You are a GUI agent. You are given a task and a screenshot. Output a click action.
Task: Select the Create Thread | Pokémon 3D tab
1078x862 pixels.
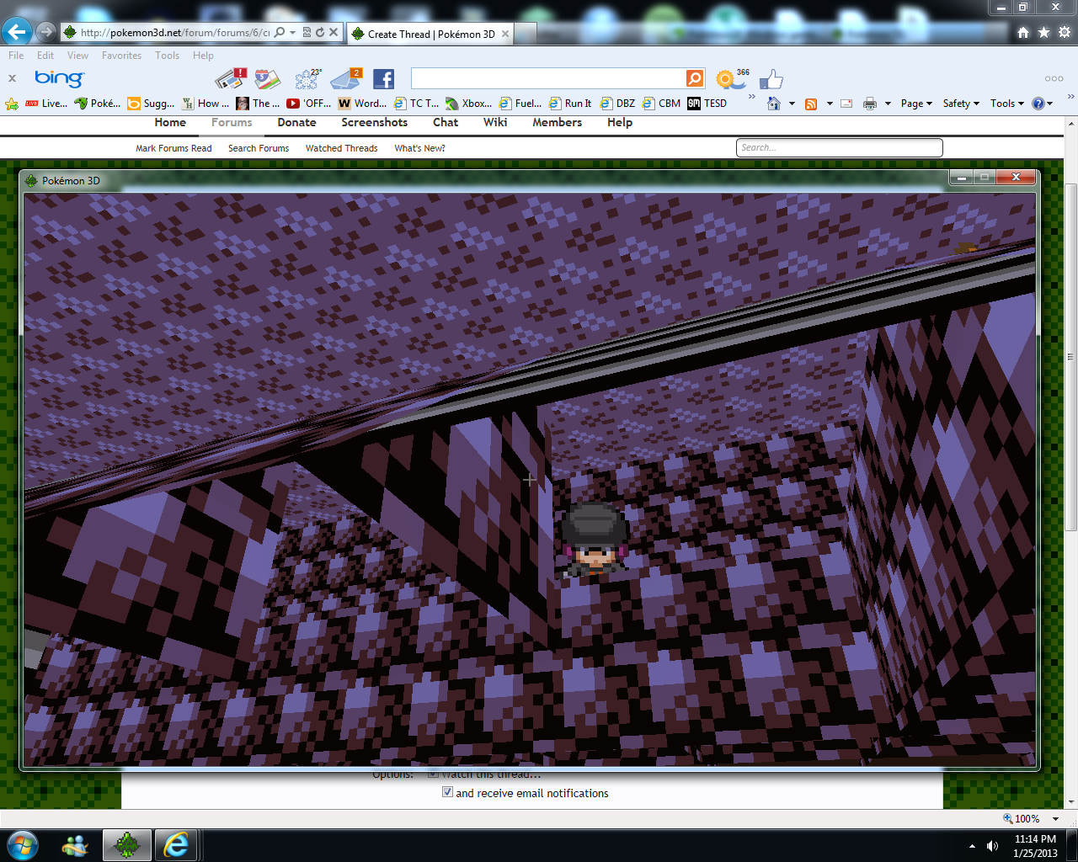tap(430, 34)
